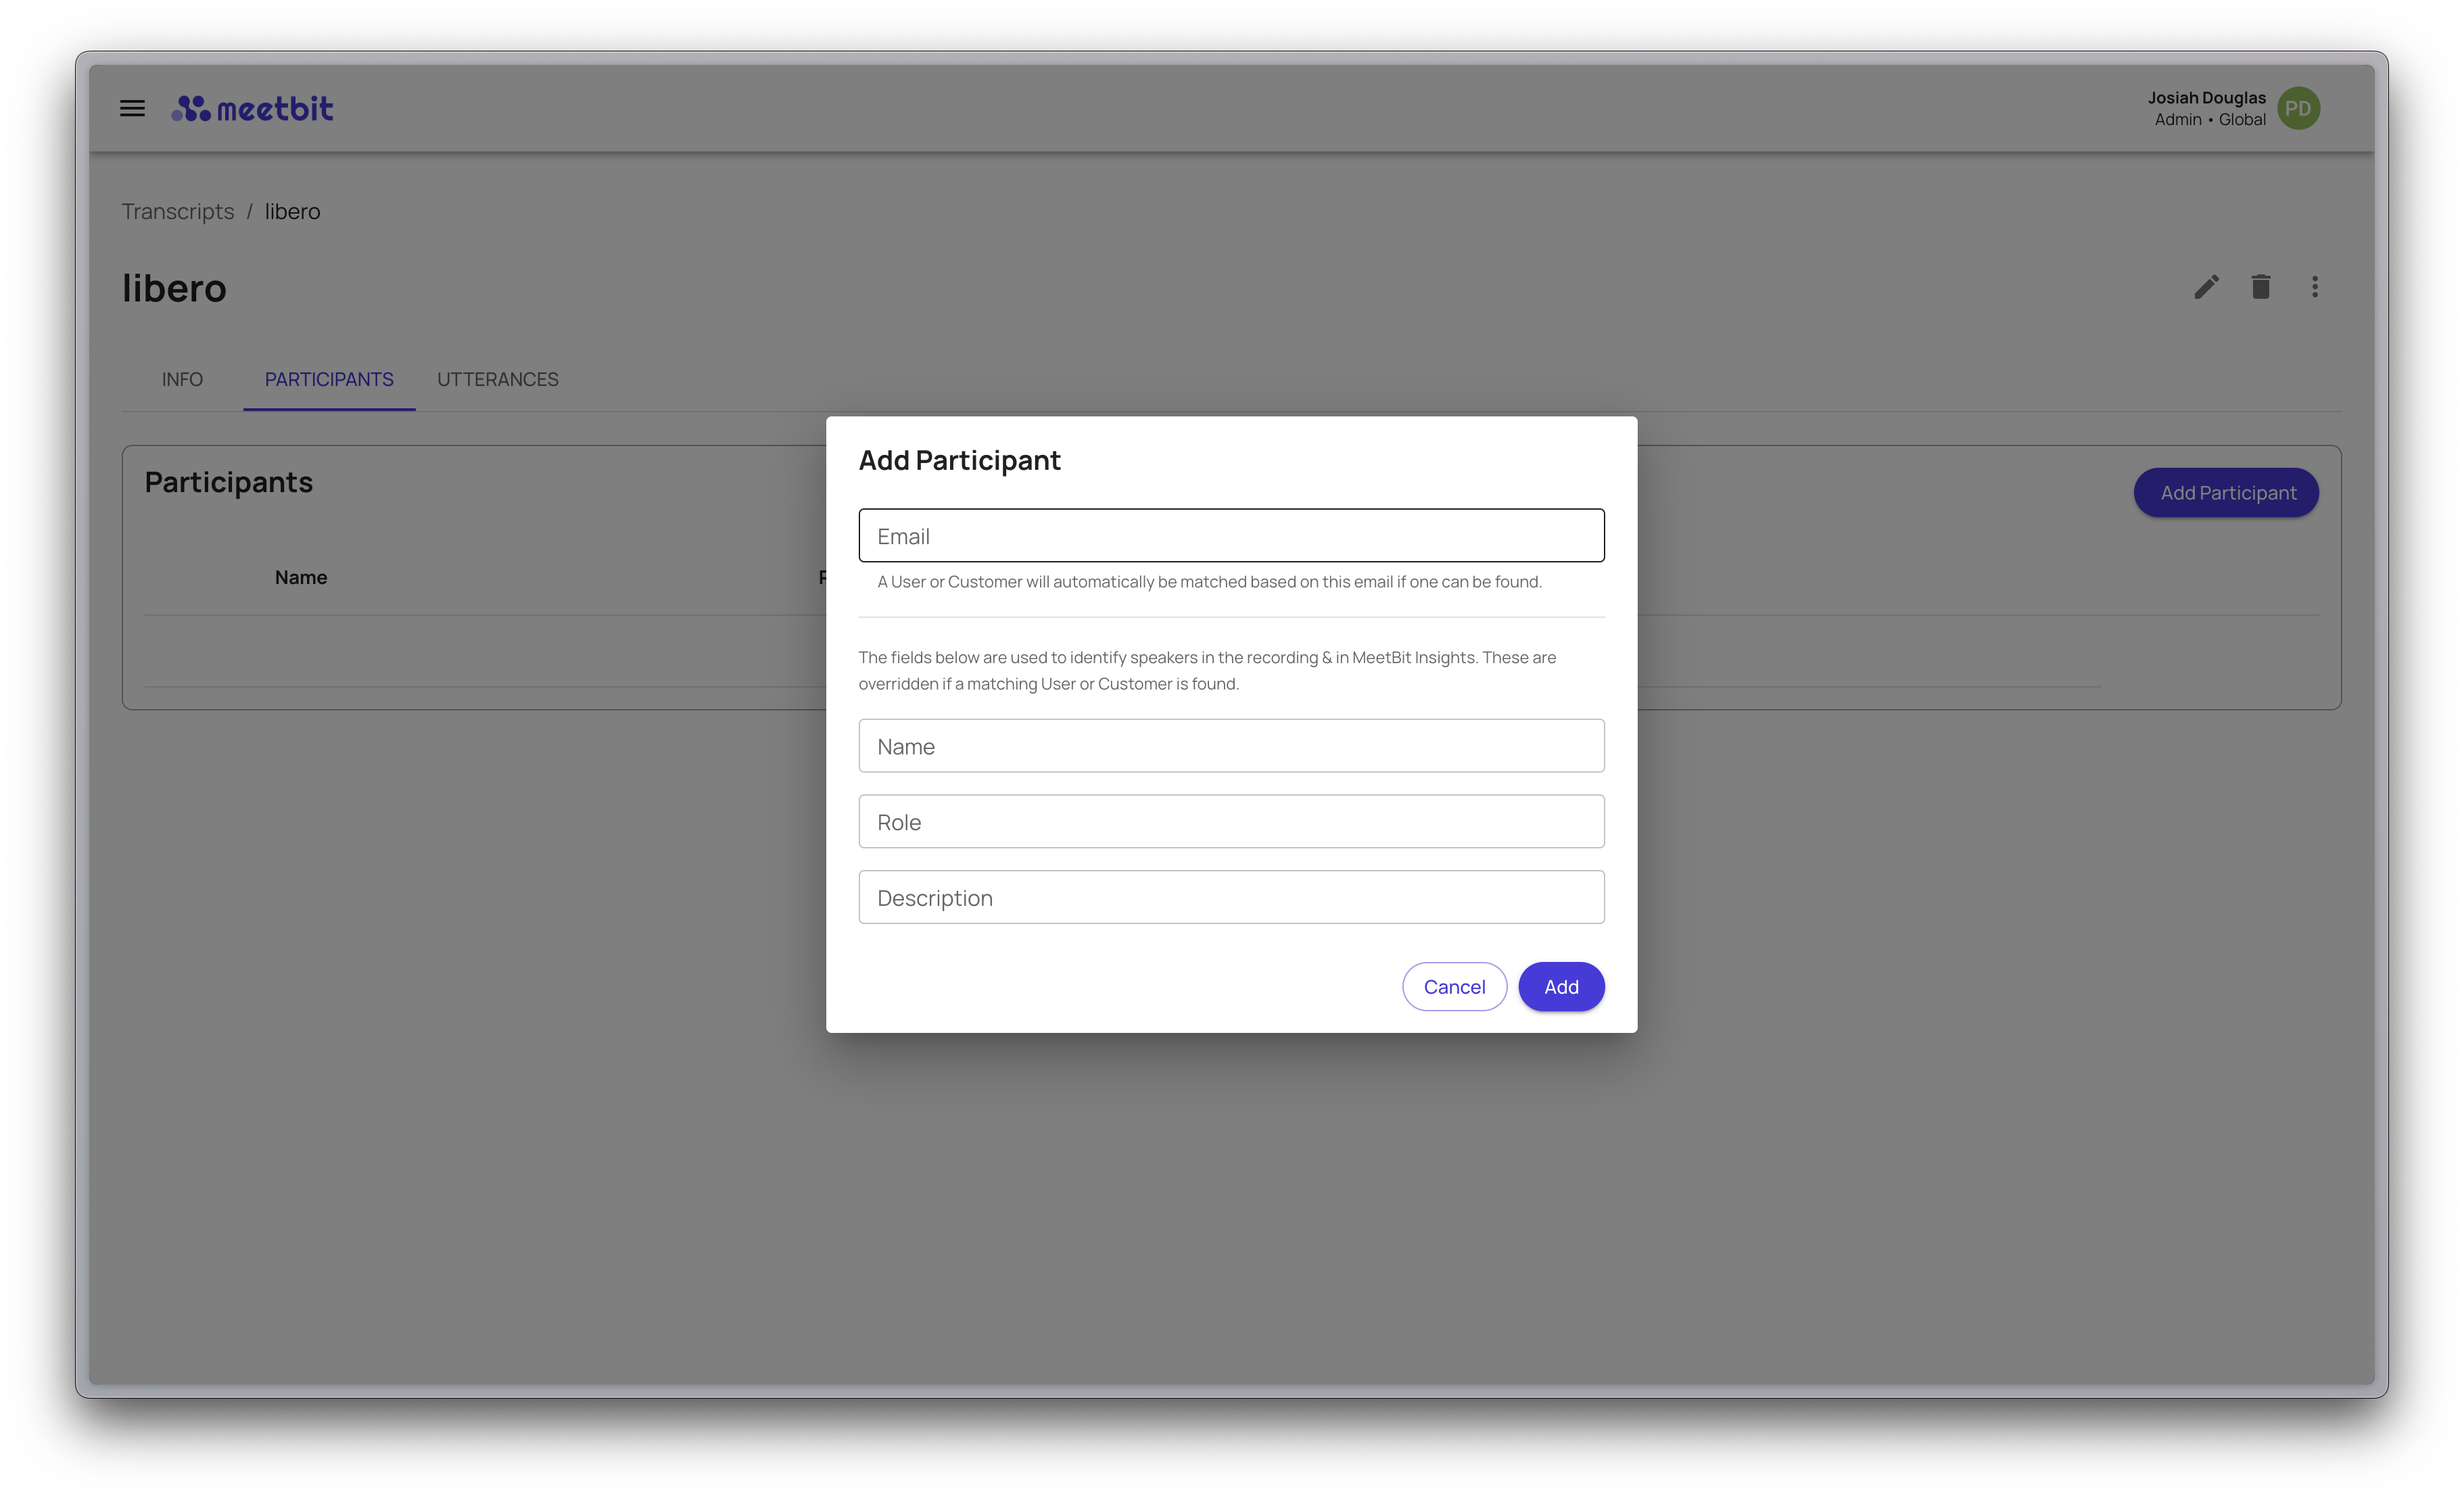Open the hamburger navigation menu
The height and width of the screenshot is (1498, 2464).
(132, 108)
